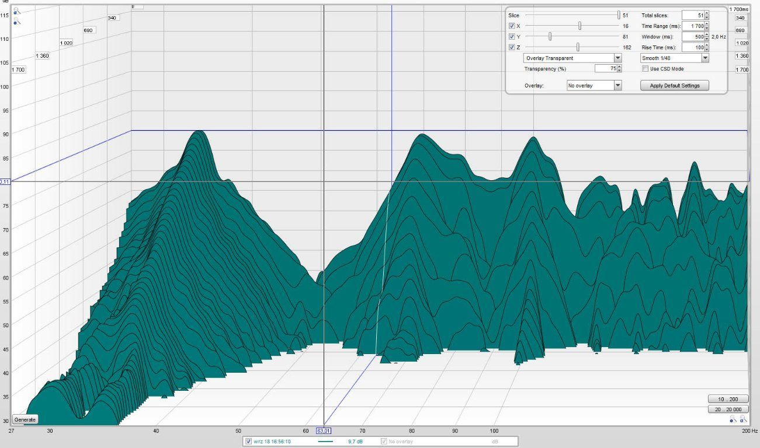Click the 63,01 cursor frequency readout
The image size is (760, 448).
pyautogui.click(x=324, y=430)
